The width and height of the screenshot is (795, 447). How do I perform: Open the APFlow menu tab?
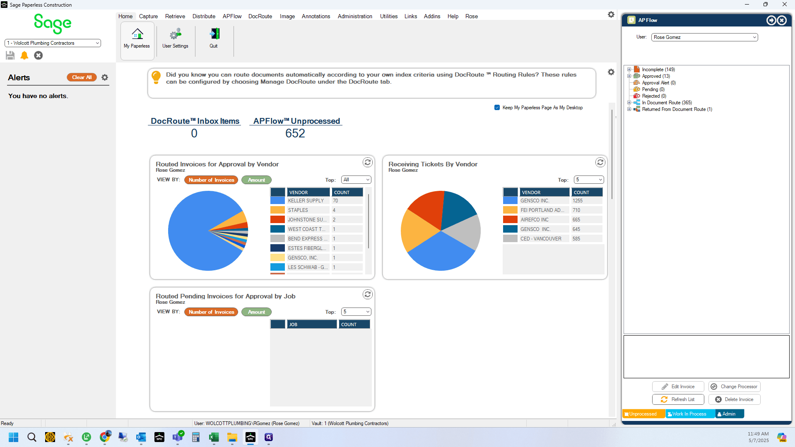pos(232,16)
